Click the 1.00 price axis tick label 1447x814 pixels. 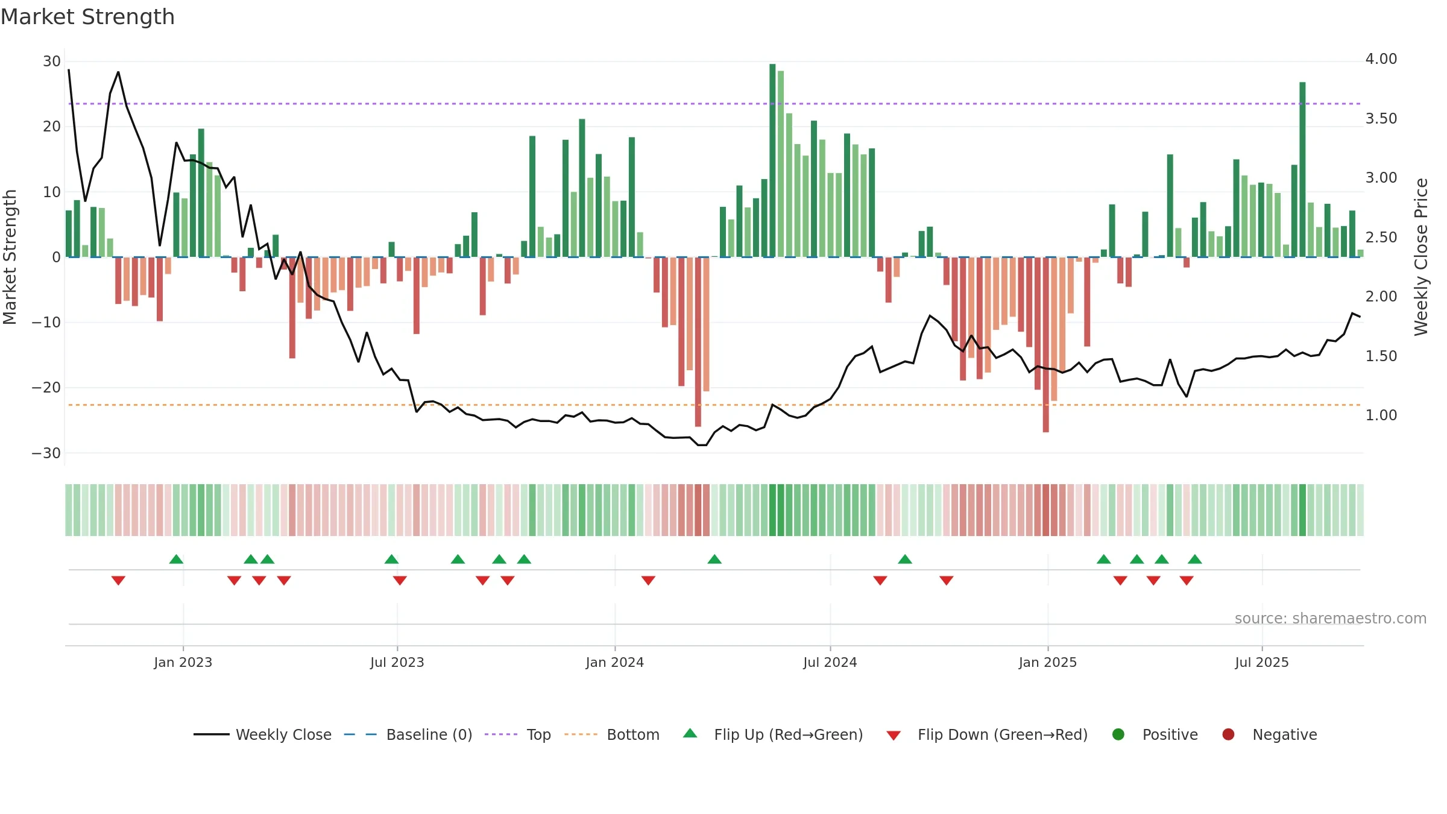click(x=1381, y=415)
